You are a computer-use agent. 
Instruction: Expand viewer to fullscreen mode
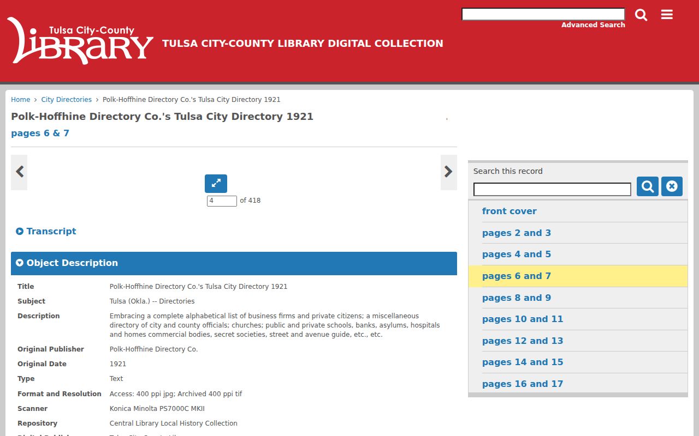tap(216, 184)
